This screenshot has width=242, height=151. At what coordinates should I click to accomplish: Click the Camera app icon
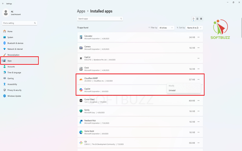pos(81,48)
